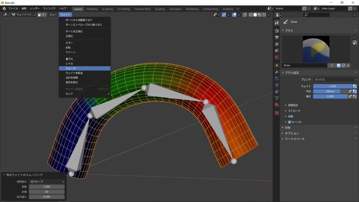Open the Particles properties tab
This screenshot has width=359, height=202.
coord(277,79)
